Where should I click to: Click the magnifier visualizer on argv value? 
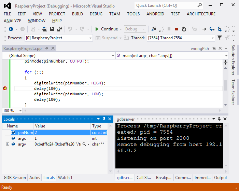pyautogui.click(x=84, y=144)
